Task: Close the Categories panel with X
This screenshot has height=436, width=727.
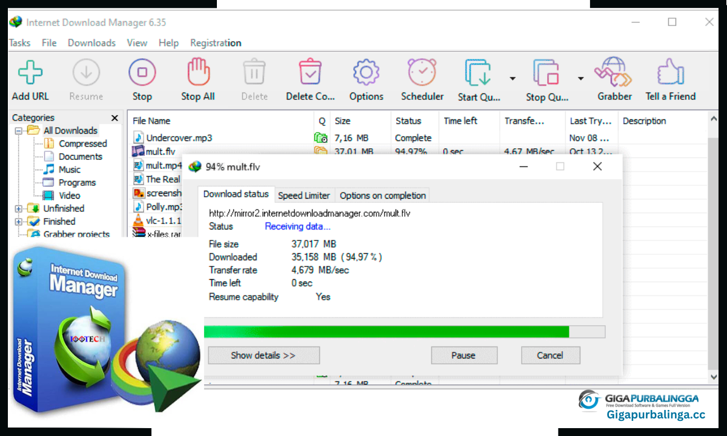Action: tap(115, 118)
